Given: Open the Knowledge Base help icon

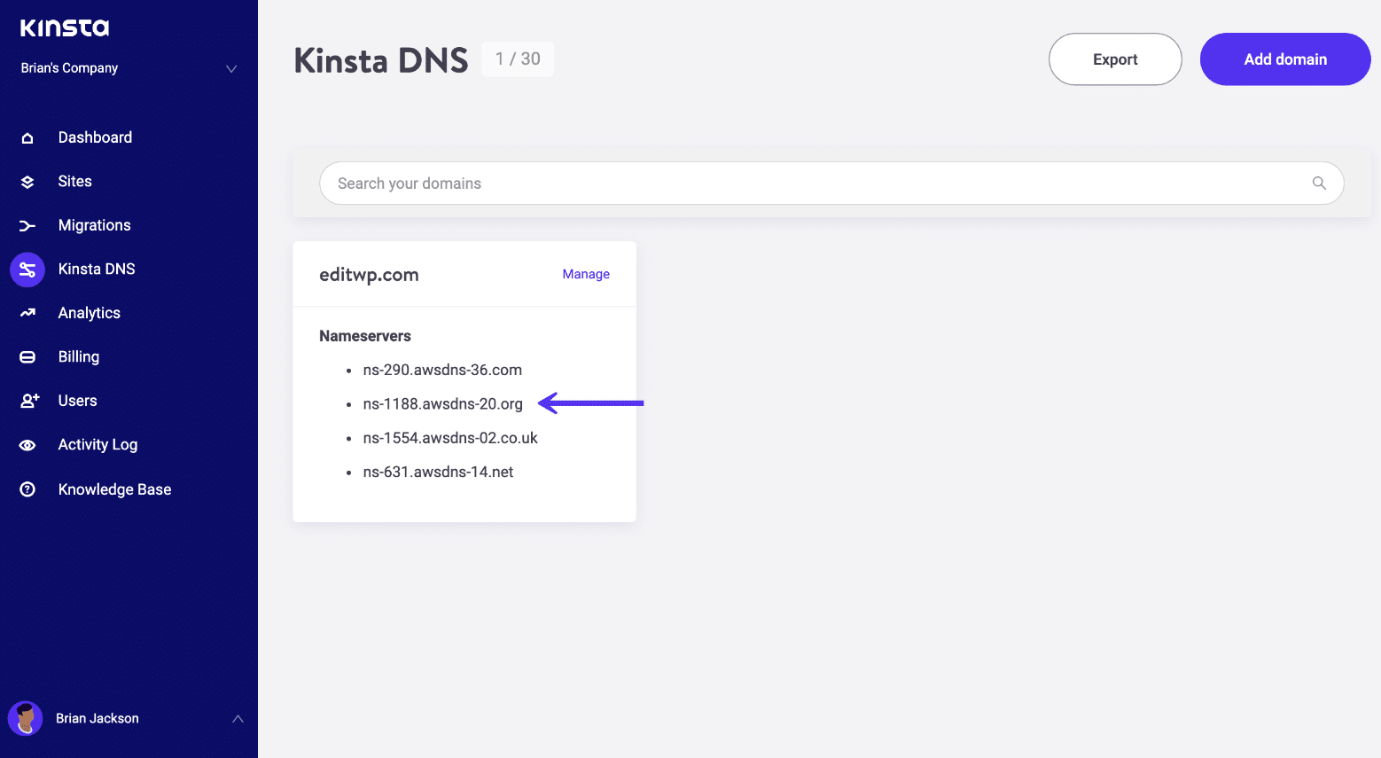Looking at the screenshot, I should (x=27, y=488).
